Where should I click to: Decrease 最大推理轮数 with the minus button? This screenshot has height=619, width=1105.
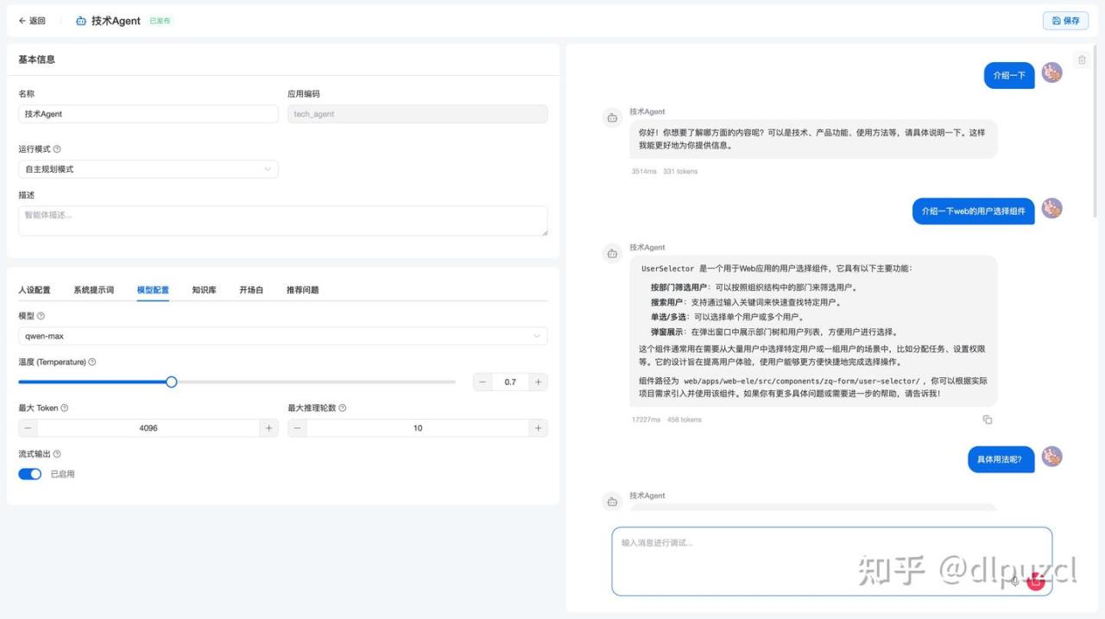click(x=298, y=428)
